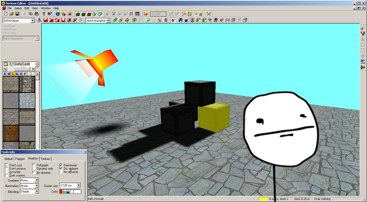
Task: Tick the Dark corners checkbox
Action: (7, 175)
